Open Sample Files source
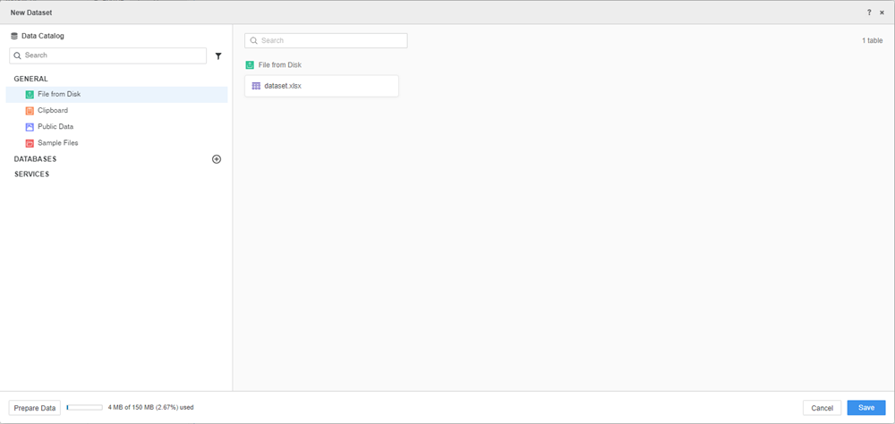 (57, 143)
